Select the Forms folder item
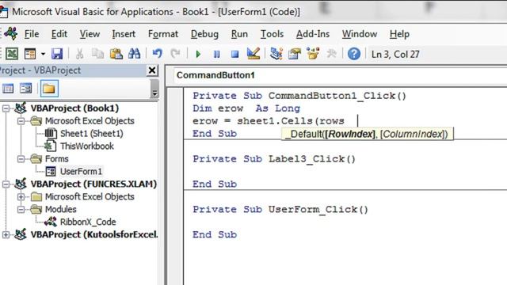The image size is (507, 285). click(56, 159)
